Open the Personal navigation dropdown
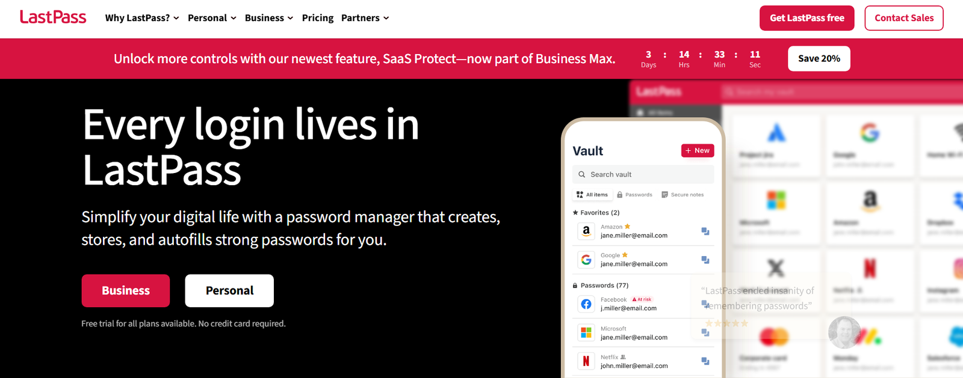Viewport: 963px width, 378px height. (x=212, y=18)
